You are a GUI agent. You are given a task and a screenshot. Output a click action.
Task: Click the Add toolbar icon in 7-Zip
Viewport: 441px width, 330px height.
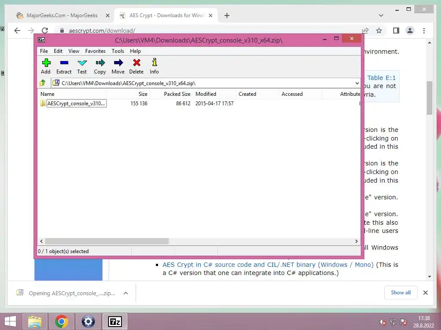[46, 63]
